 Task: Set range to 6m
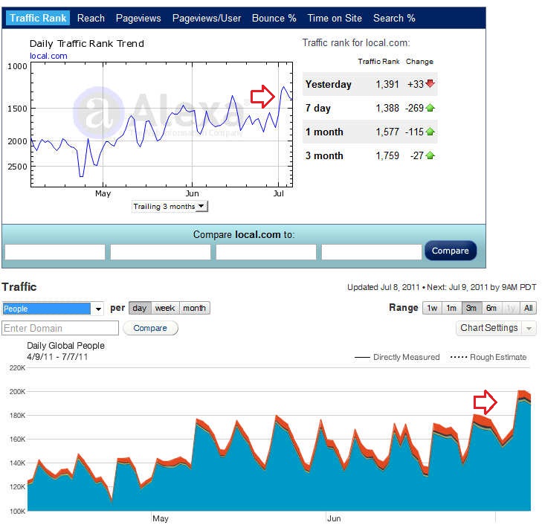tap(491, 308)
